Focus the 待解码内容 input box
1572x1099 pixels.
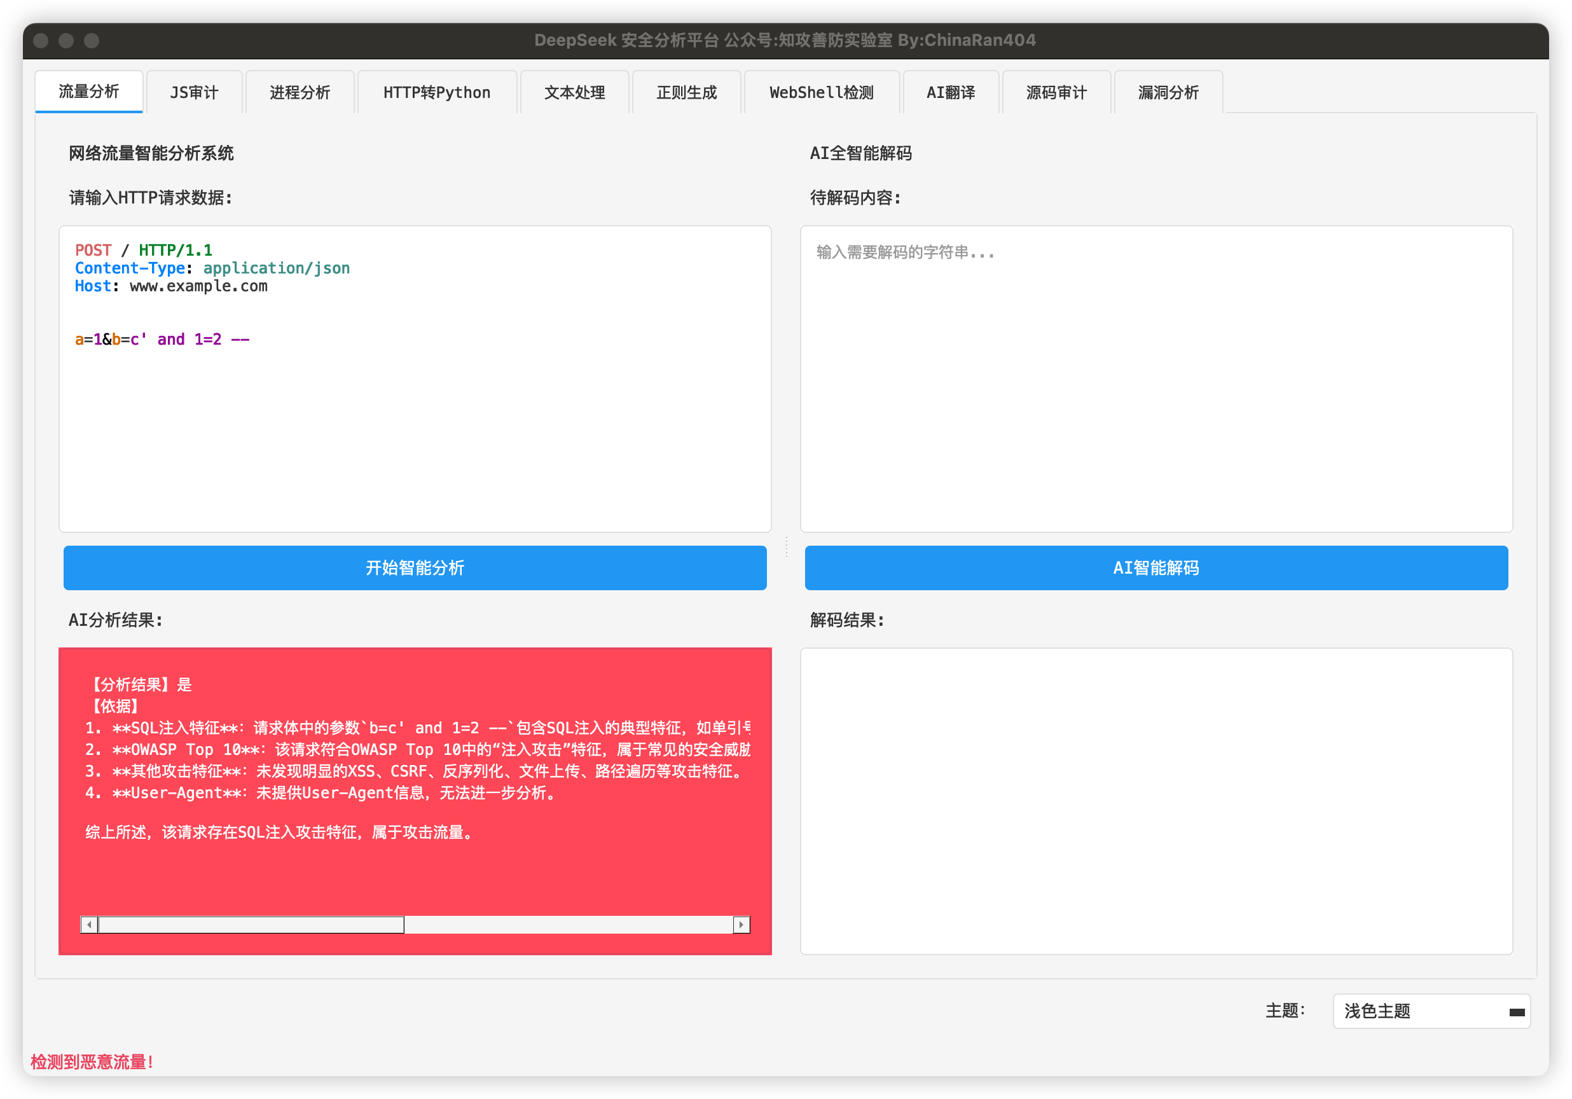coord(1155,378)
